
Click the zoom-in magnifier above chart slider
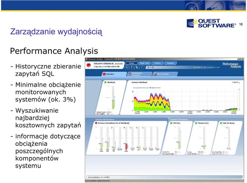(239, 90)
